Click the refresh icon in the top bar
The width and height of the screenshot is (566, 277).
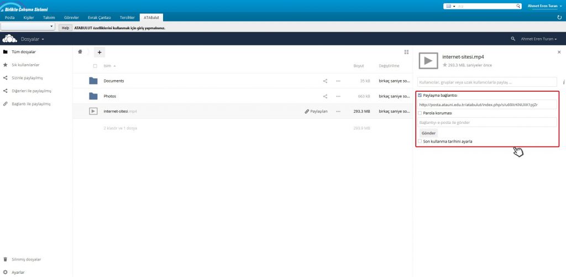(559, 18)
